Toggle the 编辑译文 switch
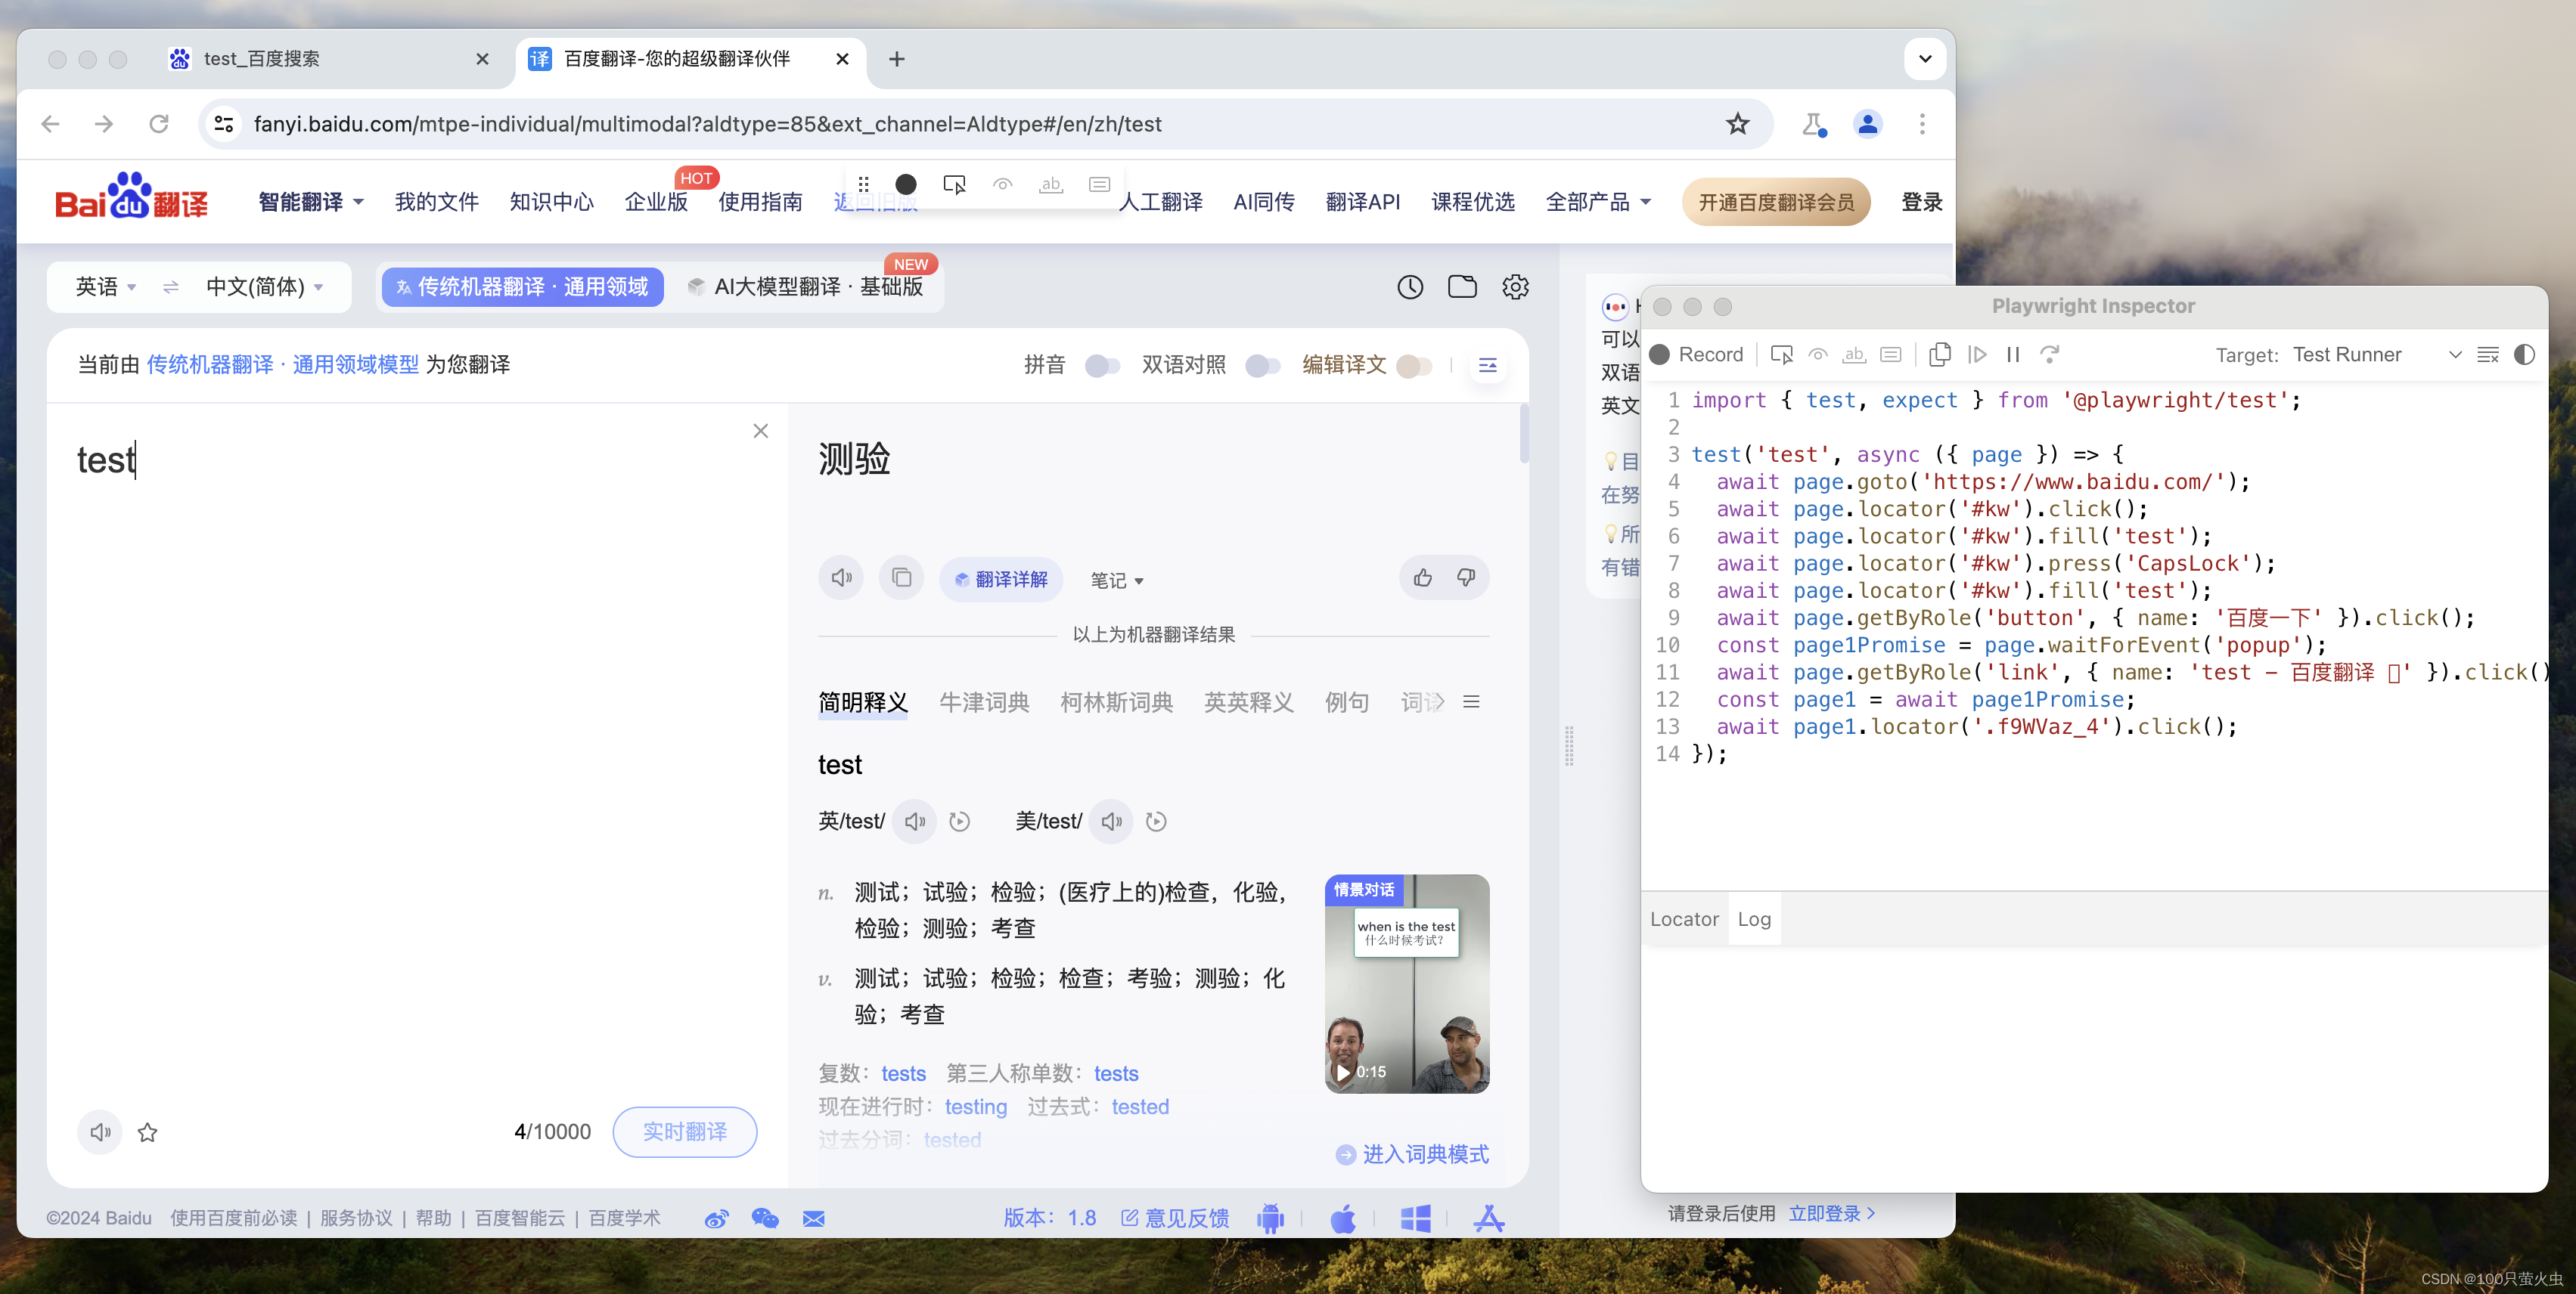The width and height of the screenshot is (2576, 1294). click(x=1414, y=366)
